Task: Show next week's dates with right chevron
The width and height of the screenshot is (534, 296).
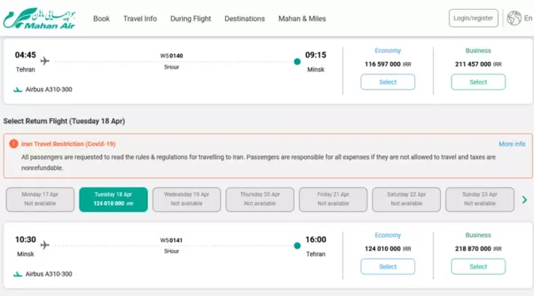Action: tap(525, 200)
